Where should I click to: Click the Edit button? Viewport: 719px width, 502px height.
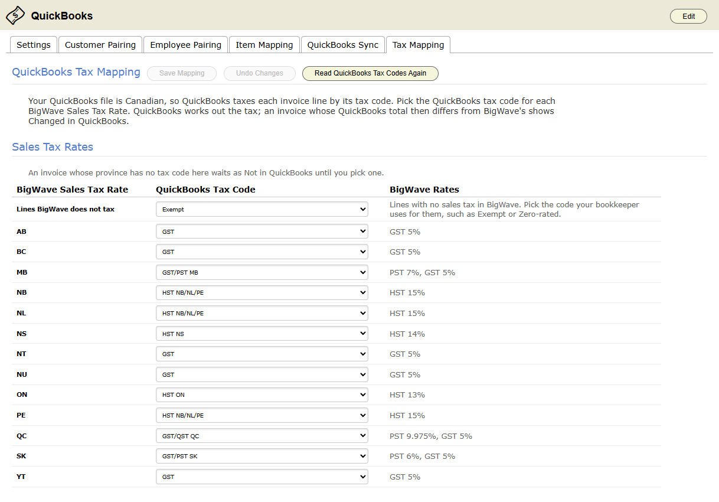[x=688, y=17]
